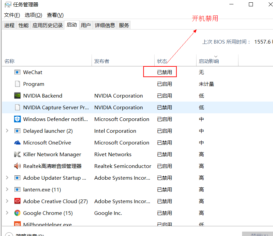Viewport: 273px width, 236px height.
Task: Click Google Inc. publisher cell
Action: point(108,213)
